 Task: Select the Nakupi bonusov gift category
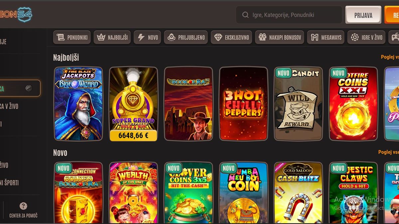pyautogui.click(x=280, y=37)
